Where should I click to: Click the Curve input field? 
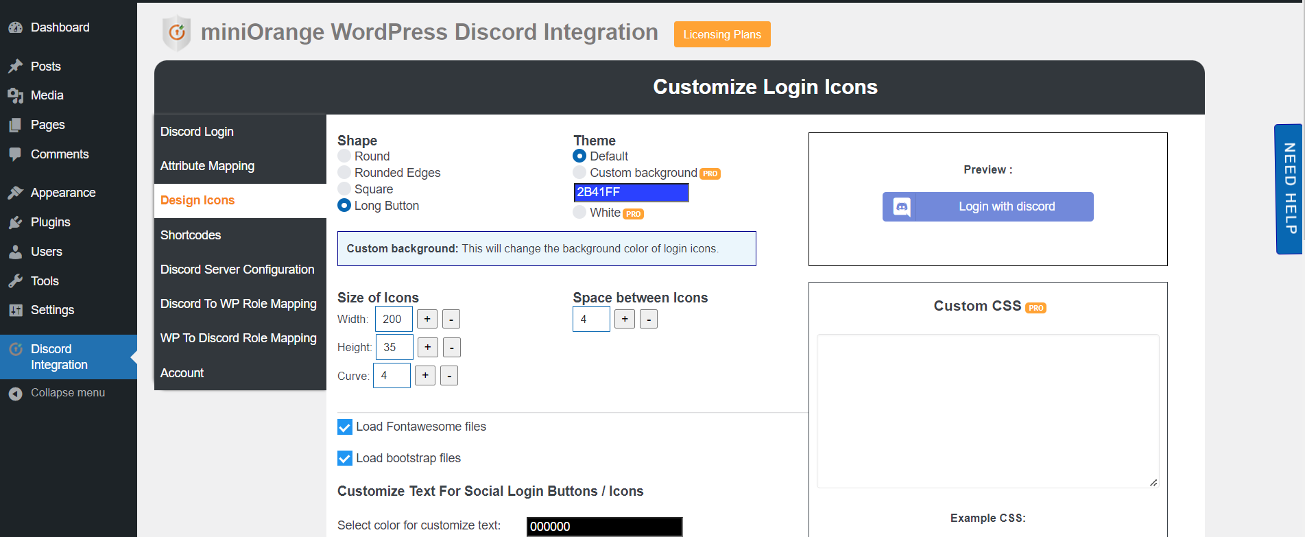[392, 375]
